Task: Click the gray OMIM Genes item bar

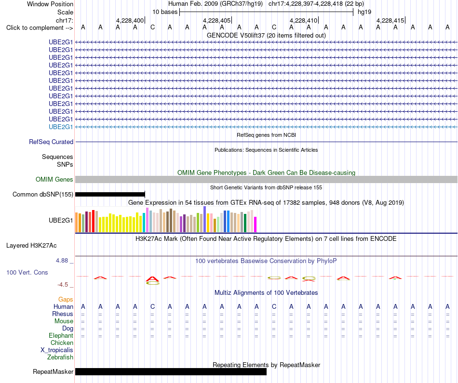Action: coord(267,180)
